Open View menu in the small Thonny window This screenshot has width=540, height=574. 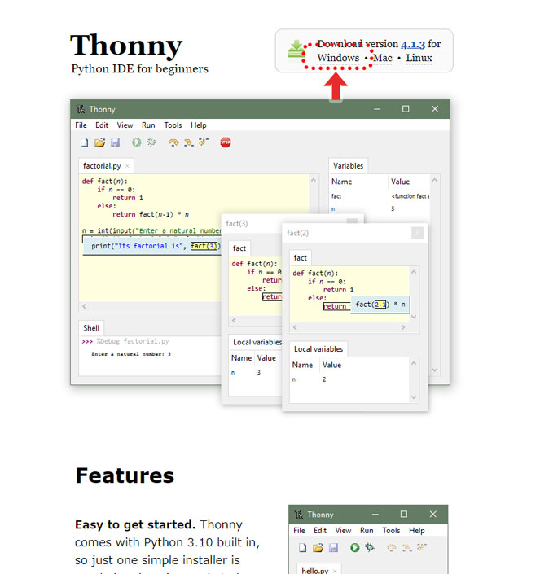(343, 530)
